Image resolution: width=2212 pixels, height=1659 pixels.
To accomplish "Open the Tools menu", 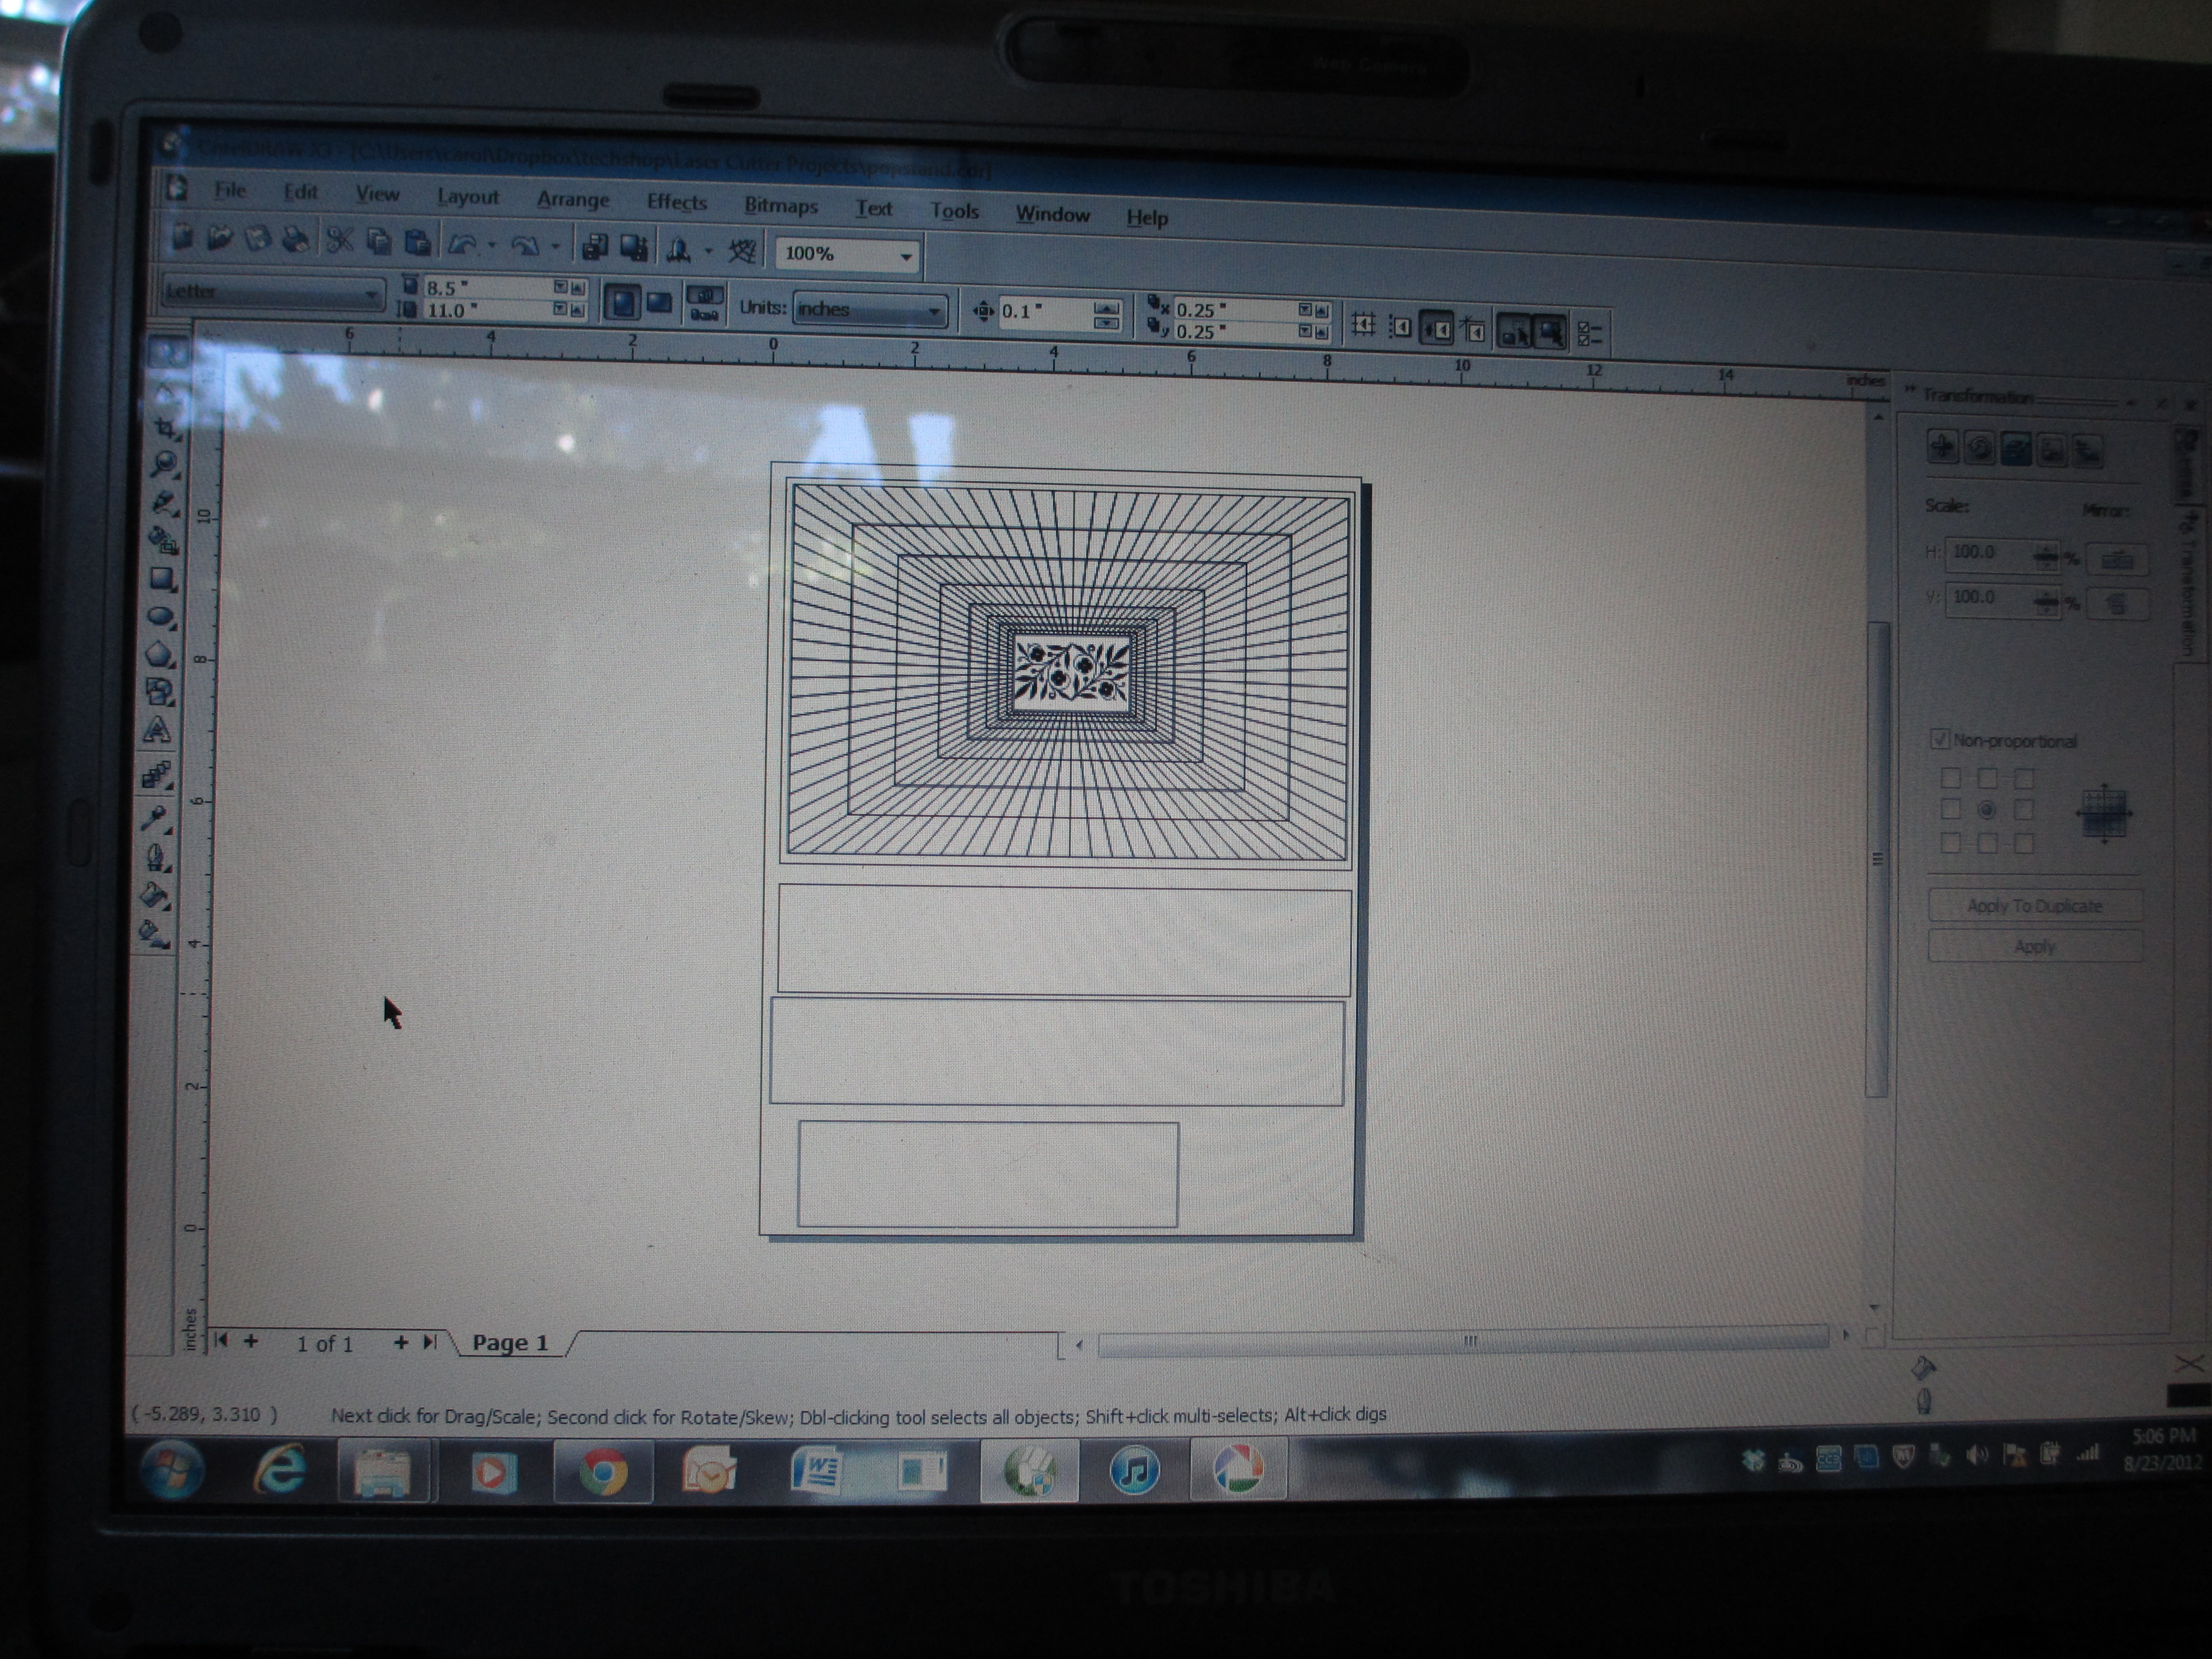I will coord(954,210).
